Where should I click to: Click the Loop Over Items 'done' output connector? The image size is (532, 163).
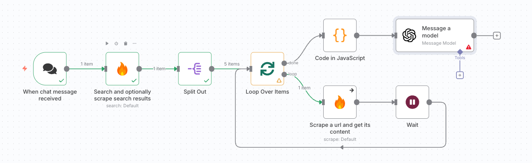[285, 63]
